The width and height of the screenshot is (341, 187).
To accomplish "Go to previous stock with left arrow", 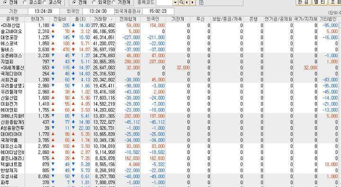I will [x=187, y=2].
